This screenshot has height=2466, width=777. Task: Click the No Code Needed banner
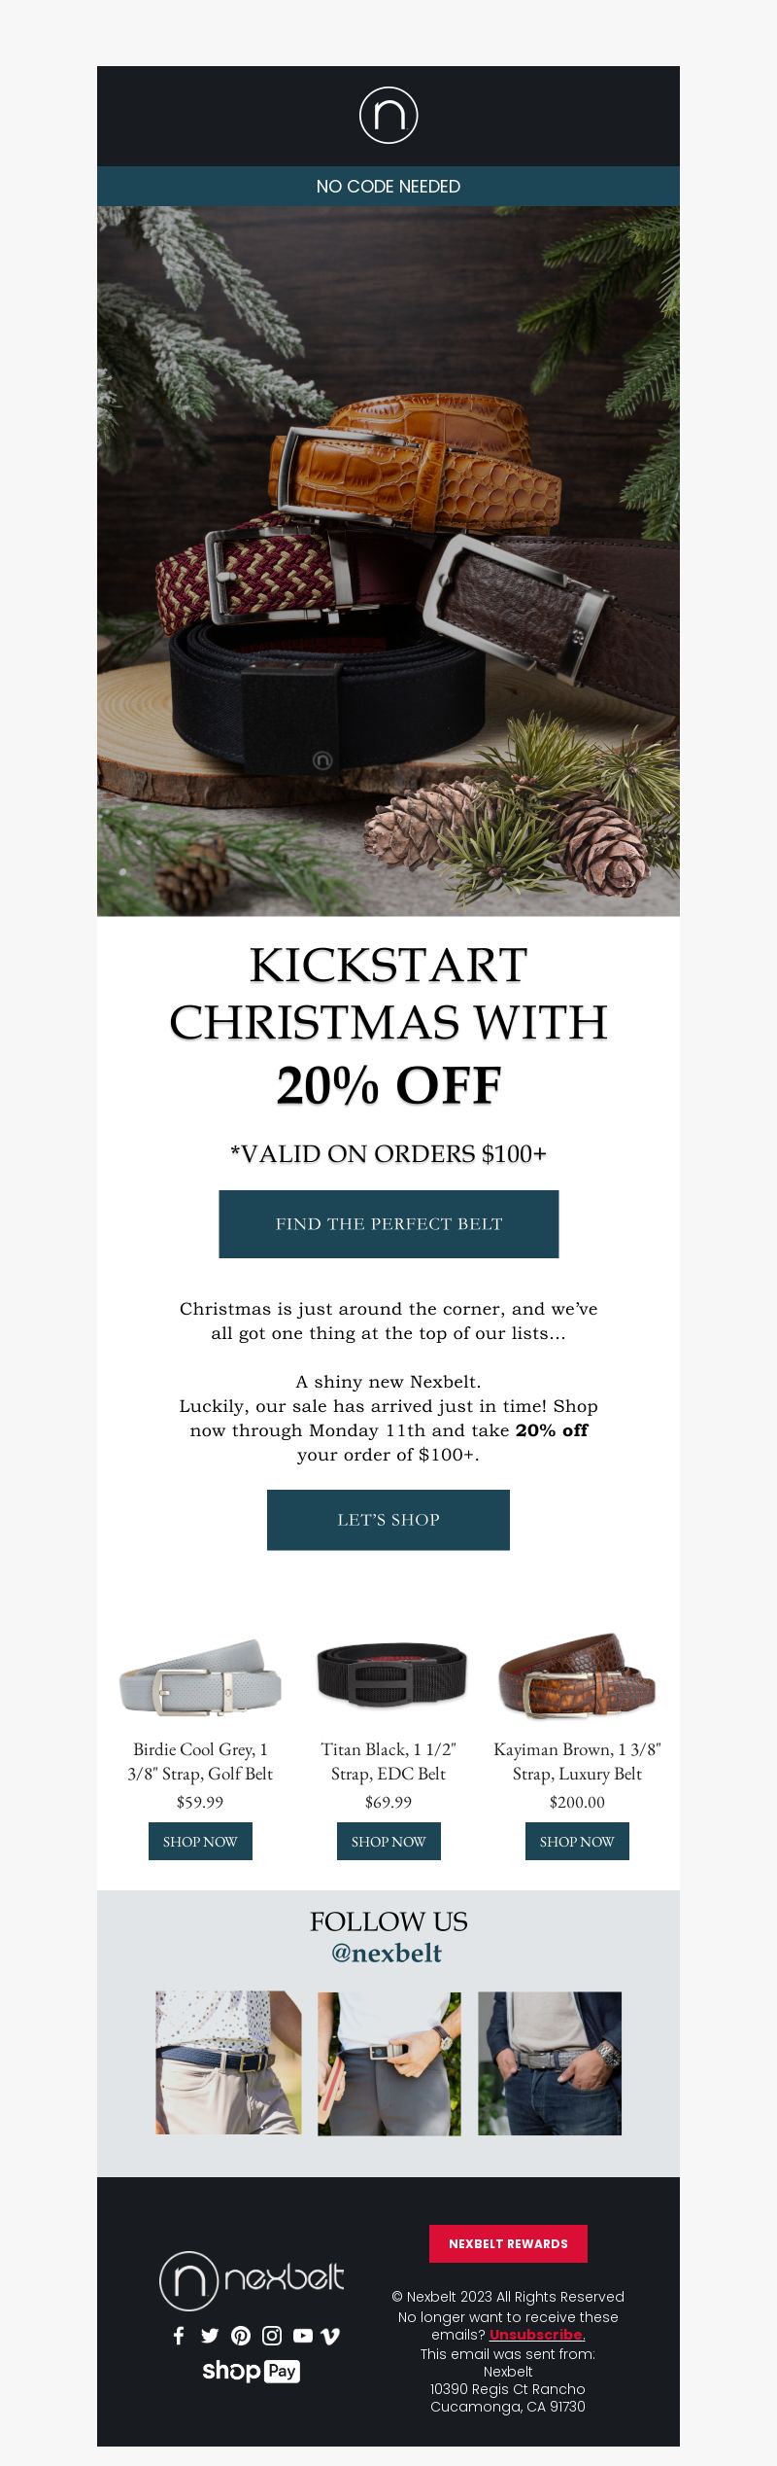point(388,186)
